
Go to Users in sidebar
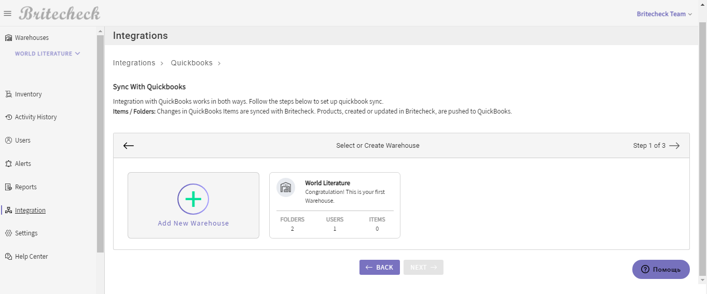pos(22,141)
